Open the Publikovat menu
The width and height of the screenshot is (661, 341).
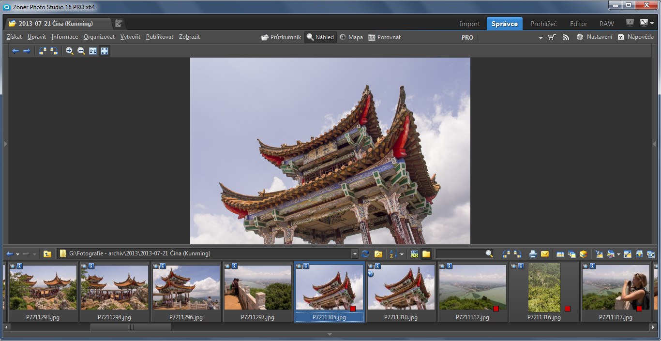tap(160, 37)
